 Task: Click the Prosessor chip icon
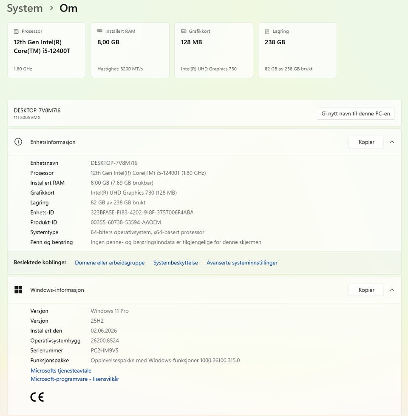pyautogui.click(x=16, y=32)
